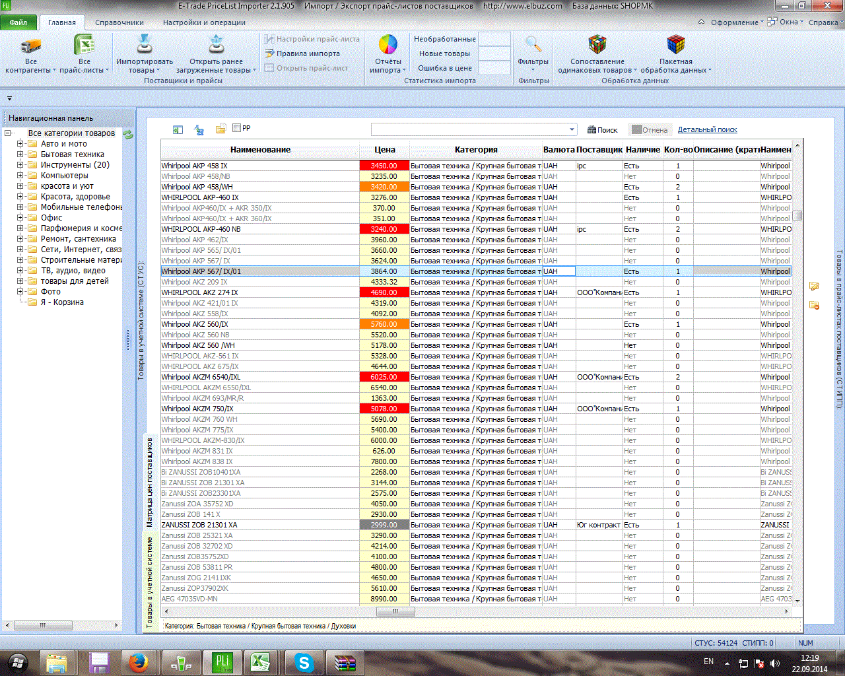Switch to Excel in the taskbar
This screenshot has width=845, height=676.
pos(259,662)
